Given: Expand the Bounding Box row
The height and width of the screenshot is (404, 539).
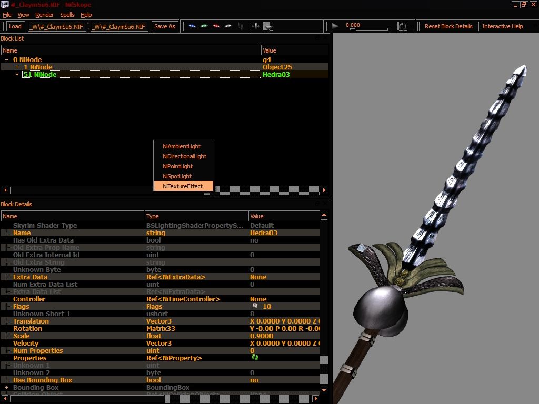Looking at the screenshot, I should [6, 387].
